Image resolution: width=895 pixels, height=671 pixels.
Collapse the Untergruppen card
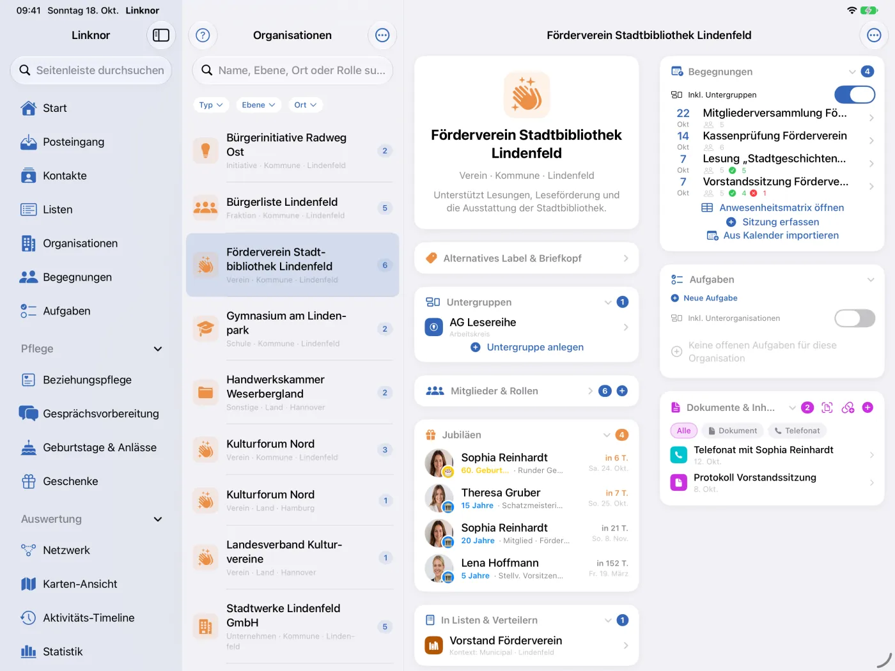(608, 302)
